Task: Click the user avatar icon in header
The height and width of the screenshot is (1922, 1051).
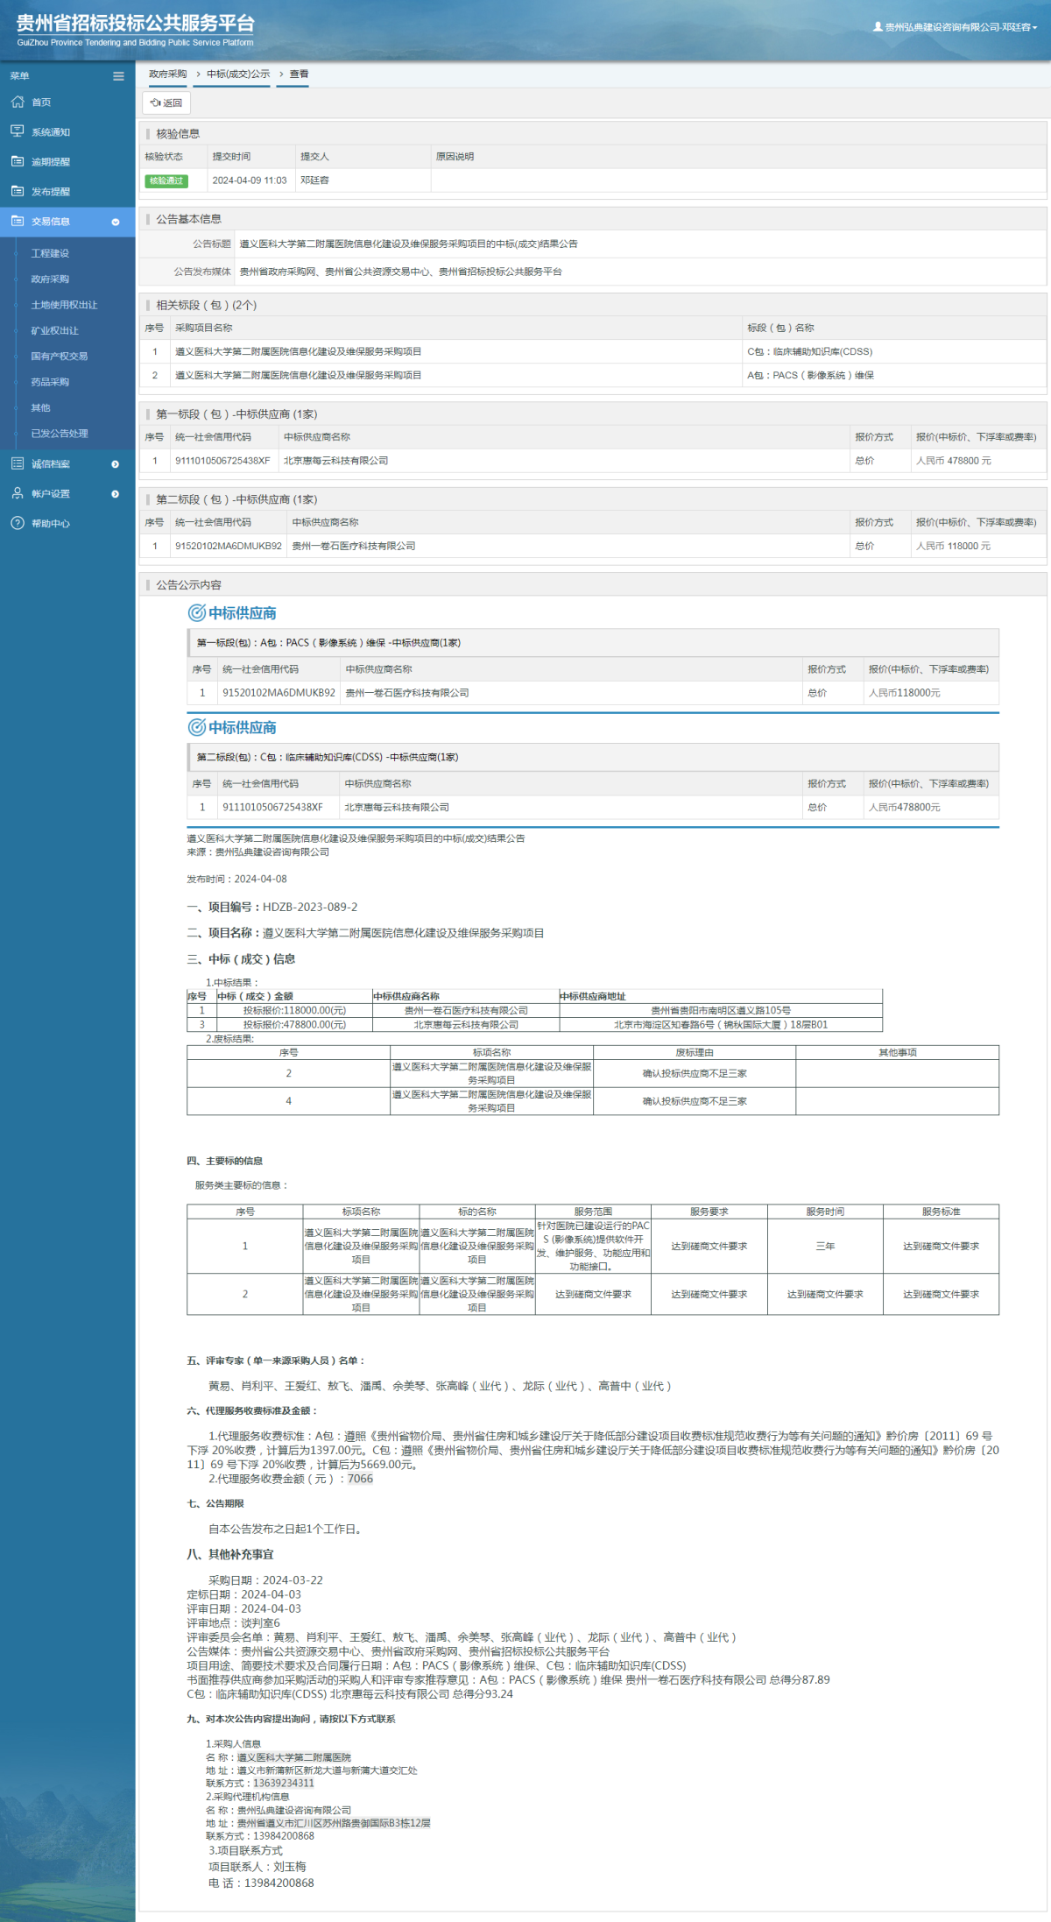Action: (x=878, y=27)
